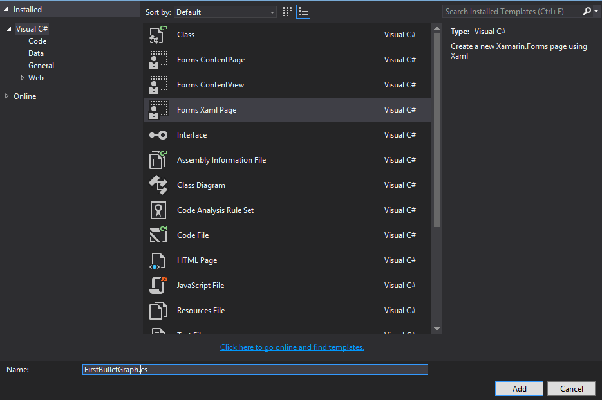Switch to medium icons list view
The height and width of the screenshot is (400, 602).
(303, 12)
